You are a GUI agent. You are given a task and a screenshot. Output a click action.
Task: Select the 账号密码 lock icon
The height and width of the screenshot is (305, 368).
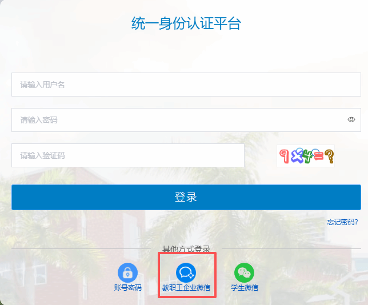[128, 272]
